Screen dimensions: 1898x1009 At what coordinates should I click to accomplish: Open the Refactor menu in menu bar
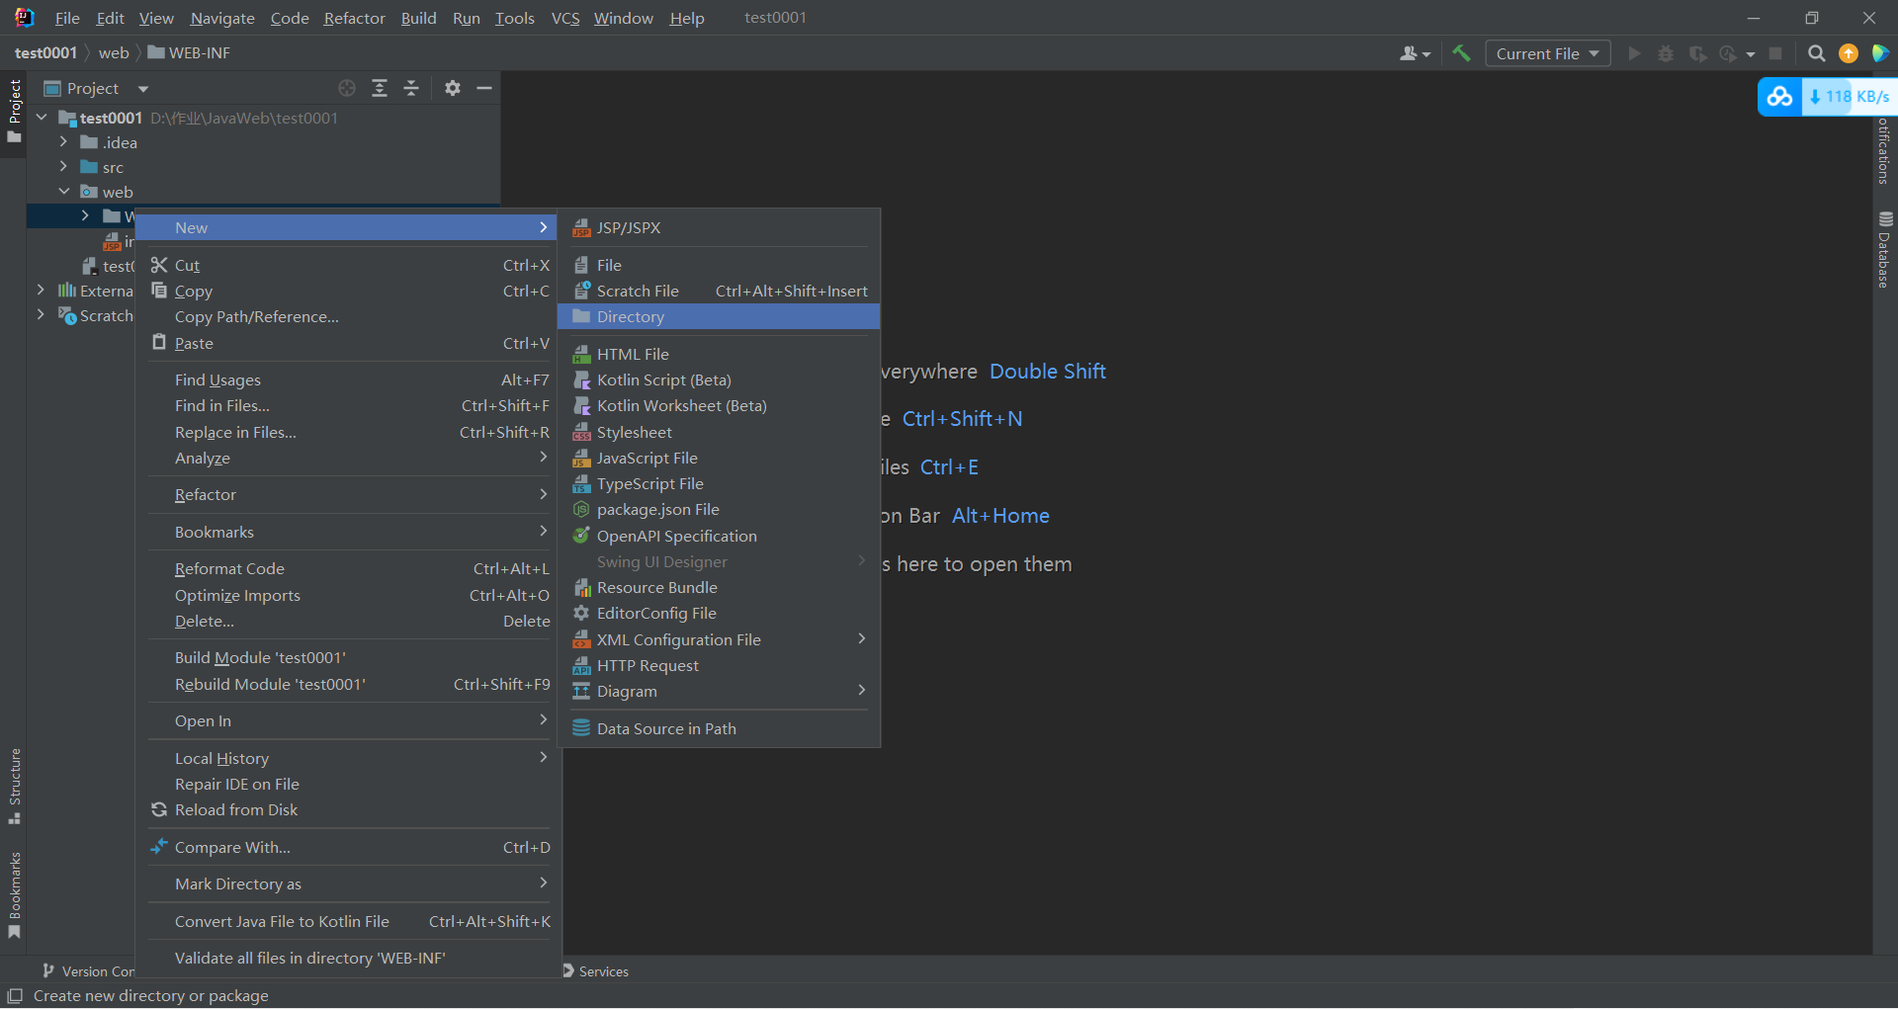354,18
